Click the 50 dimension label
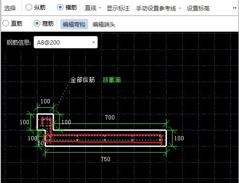The height and width of the screenshot is (183, 239). [41, 143]
